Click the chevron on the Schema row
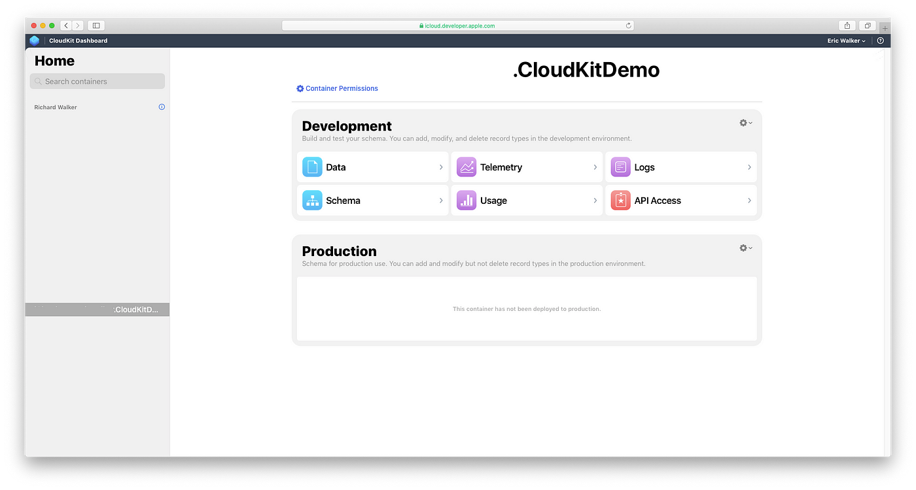 coord(441,201)
